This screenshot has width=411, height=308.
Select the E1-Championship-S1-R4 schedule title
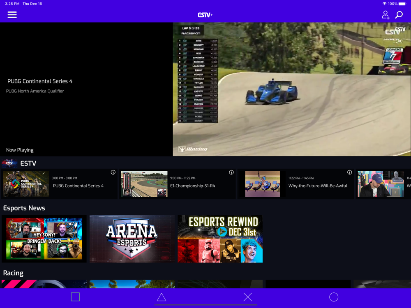pyautogui.click(x=193, y=186)
